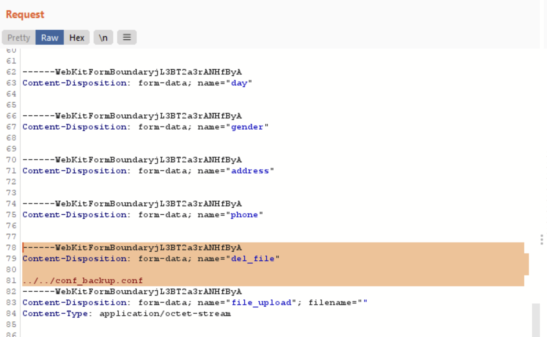Click the Request panel heading

coord(25,15)
